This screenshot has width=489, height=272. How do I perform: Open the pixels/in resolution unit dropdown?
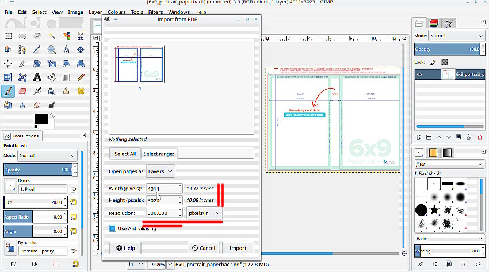click(205, 213)
